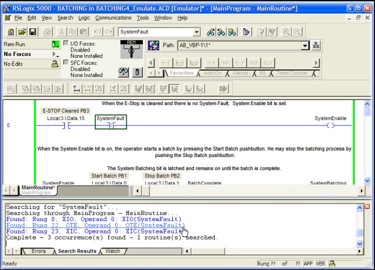Click the RSLinx communication path icon
This screenshot has height=270, width=375.
[x=153, y=45]
